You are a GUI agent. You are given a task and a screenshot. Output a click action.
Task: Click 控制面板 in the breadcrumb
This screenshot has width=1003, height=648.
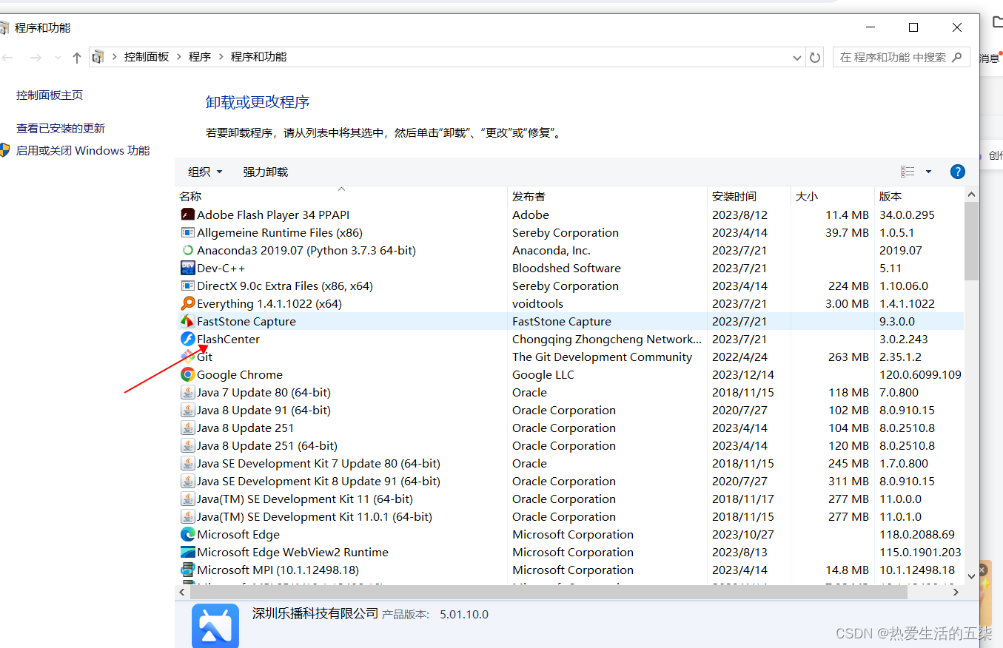click(x=147, y=57)
